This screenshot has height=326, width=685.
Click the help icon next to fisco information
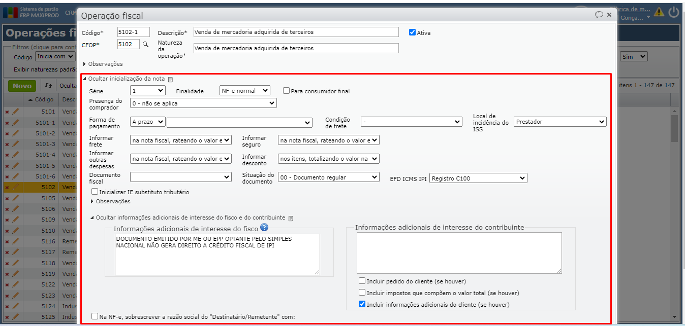pyautogui.click(x=264, y=227)
